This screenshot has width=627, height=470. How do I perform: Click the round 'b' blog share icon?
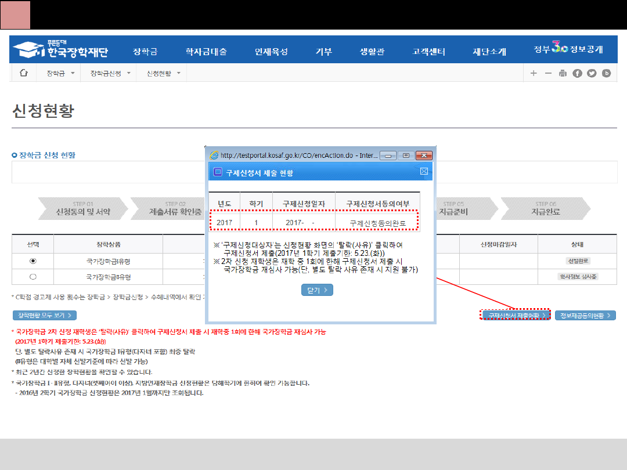coord(607,73)
